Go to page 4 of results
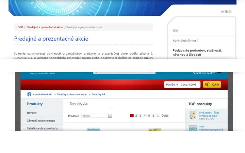 145,116
